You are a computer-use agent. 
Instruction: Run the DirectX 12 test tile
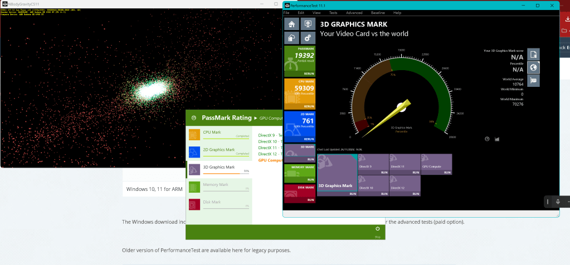[x=416, y=194]
